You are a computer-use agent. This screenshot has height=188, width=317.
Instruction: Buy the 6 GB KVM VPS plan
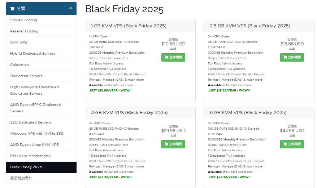coord(292,144)
